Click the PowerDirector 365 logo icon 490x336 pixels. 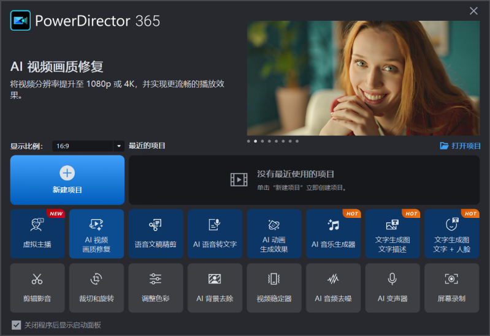[20, 21]
